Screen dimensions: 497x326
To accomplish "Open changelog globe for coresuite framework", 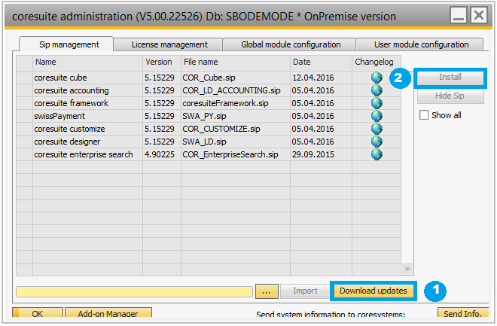I will 377,103.
